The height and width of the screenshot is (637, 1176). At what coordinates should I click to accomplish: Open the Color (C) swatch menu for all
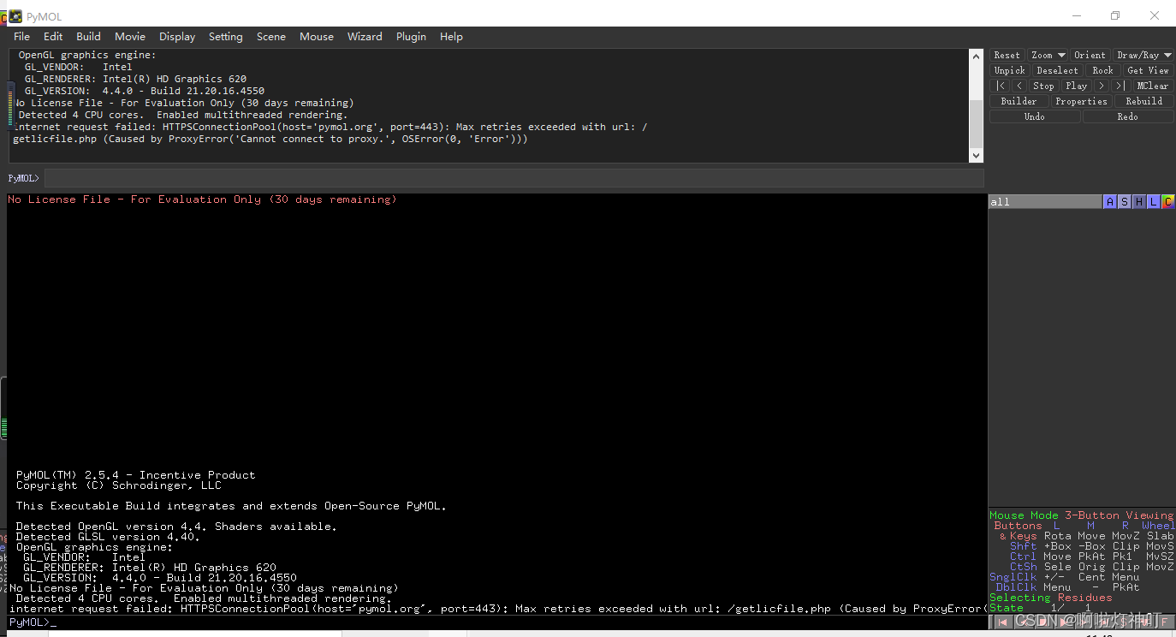coord(1167,200)
